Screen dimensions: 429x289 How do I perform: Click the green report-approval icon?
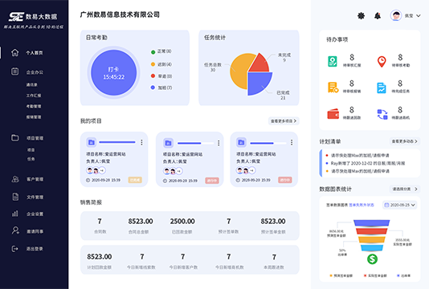[333, 61]
